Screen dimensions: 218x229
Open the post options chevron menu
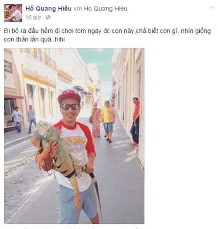click(x=211, y=7)
